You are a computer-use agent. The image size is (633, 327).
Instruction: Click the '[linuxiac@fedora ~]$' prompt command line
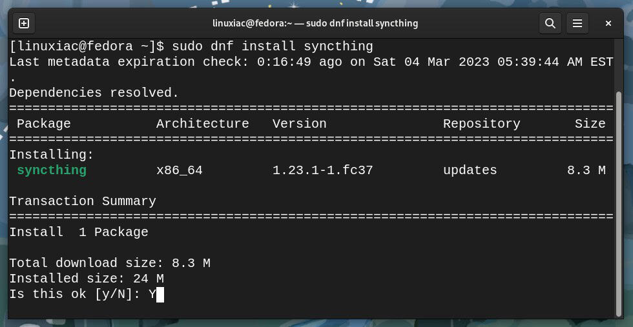point(191,46)
